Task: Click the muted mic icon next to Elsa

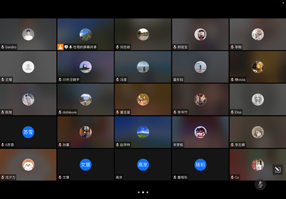Action: tap(232, 112)
